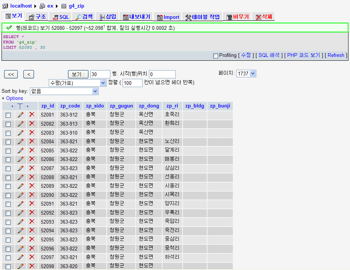Click the full texts toggle arrows icon in header

click(20, 106)
